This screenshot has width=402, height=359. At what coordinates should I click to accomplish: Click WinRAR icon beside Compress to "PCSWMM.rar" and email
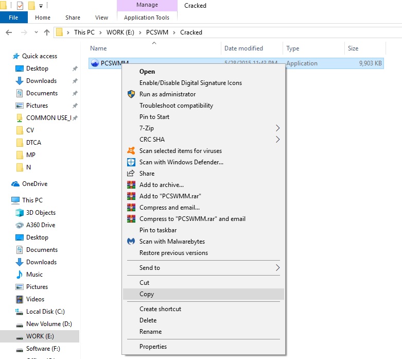[131, 218]
